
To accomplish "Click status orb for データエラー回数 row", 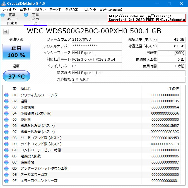I will [6, 175].
